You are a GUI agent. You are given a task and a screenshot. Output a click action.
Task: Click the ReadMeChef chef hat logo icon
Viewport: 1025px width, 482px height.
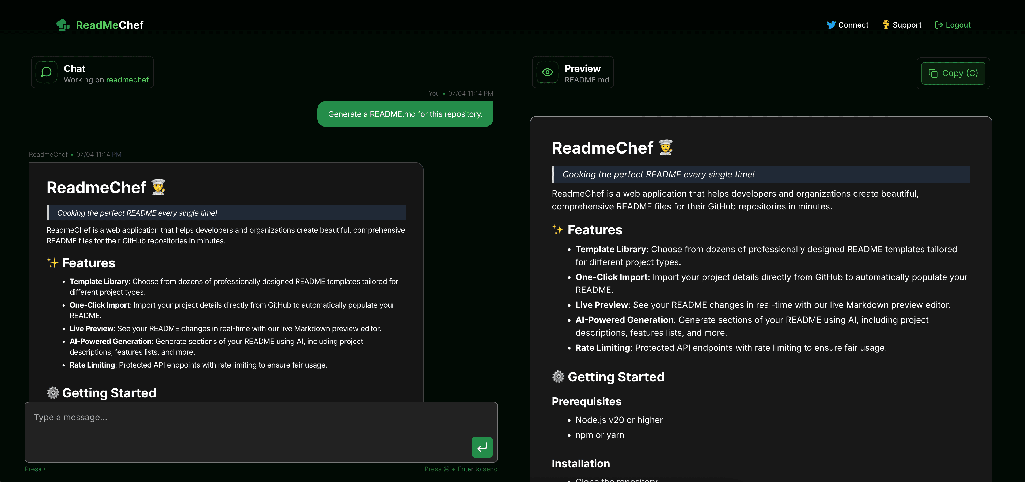63,25
